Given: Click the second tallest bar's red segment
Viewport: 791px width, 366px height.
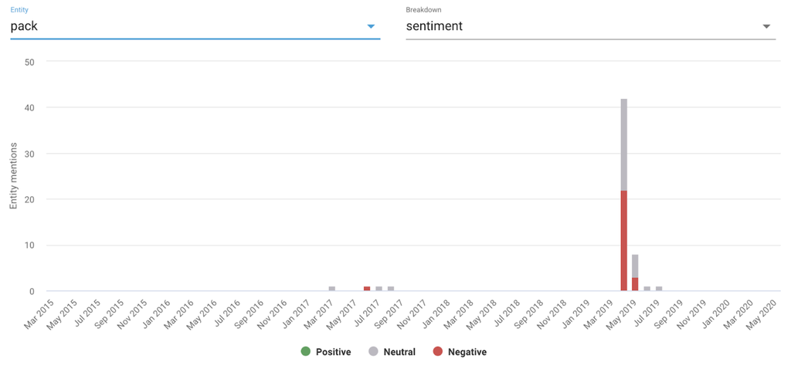Looking at the screenshot, I should click(635, 283).
